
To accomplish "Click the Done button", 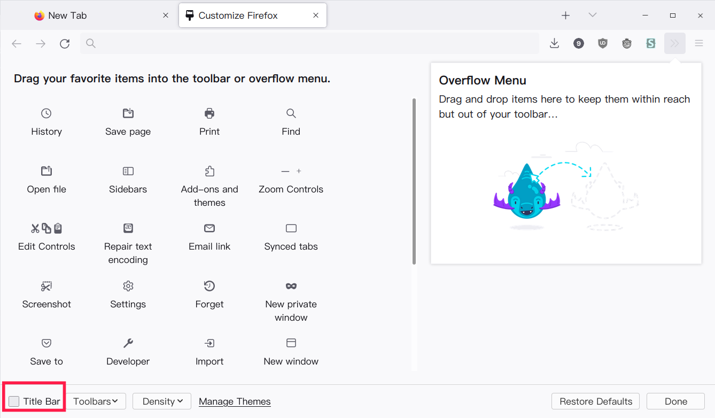I will point(675,401).
